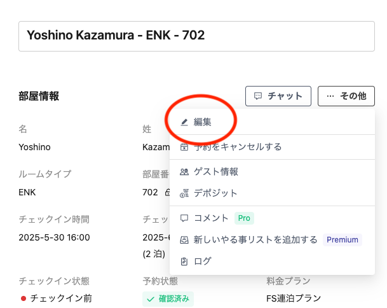This screenshot has width=387, height=308.
Task: Click the first name value Yoshino
Action: pyautogui.click(x=34, y=147)
